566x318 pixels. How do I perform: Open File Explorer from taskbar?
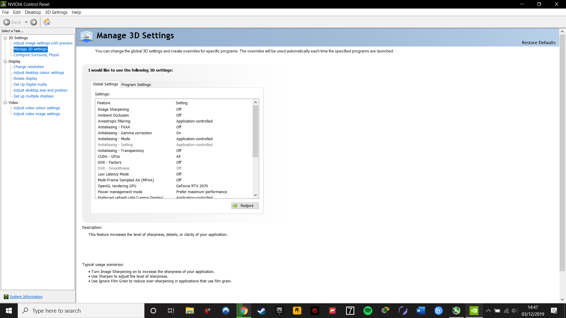point(190,311)
